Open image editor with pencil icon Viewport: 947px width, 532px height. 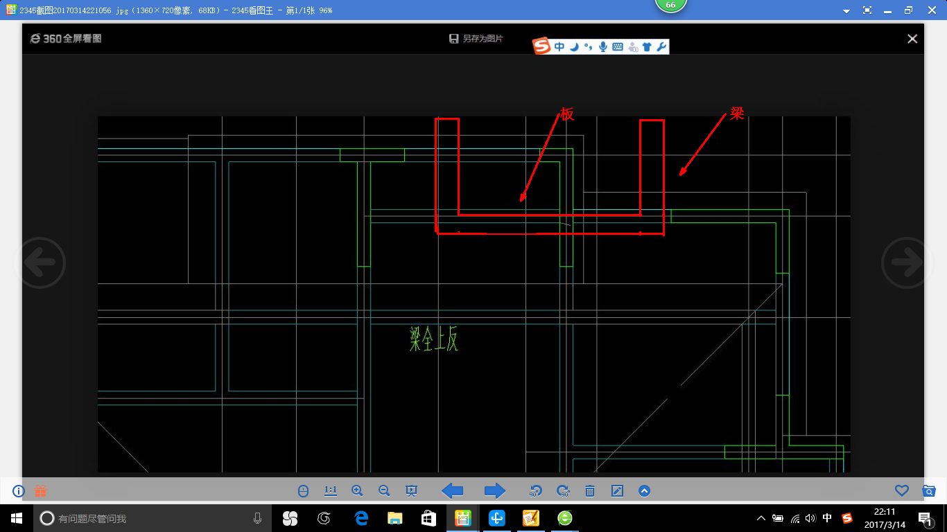click(617, 491)
